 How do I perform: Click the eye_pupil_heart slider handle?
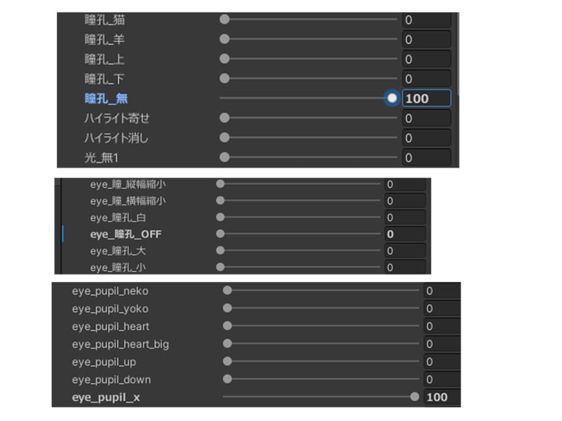point(227,326)
